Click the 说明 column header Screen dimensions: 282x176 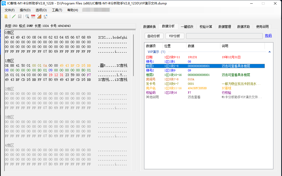242,46
